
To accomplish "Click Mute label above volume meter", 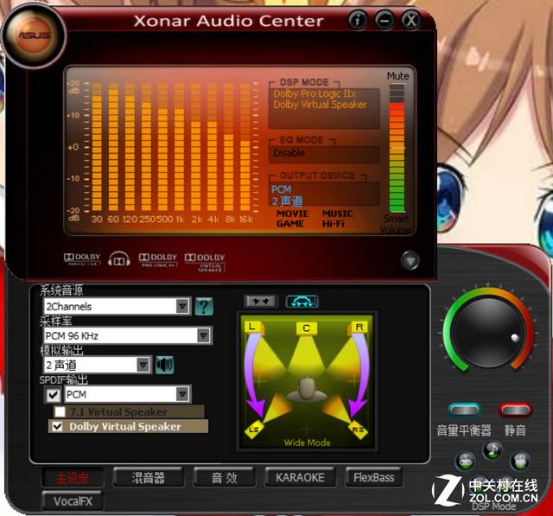I will (397, 76).
